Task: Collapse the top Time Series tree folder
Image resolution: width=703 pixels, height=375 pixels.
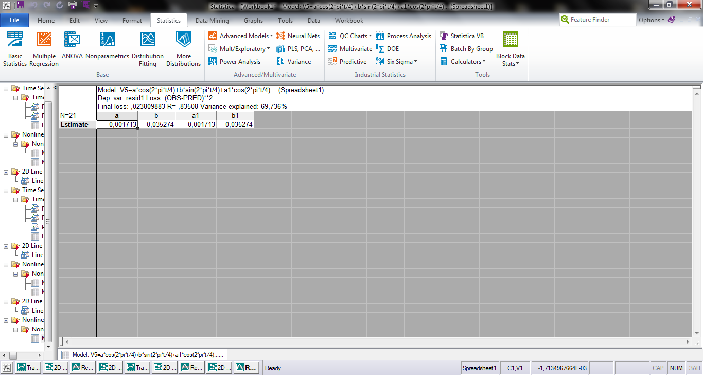Action: click(x=6, y=88)
